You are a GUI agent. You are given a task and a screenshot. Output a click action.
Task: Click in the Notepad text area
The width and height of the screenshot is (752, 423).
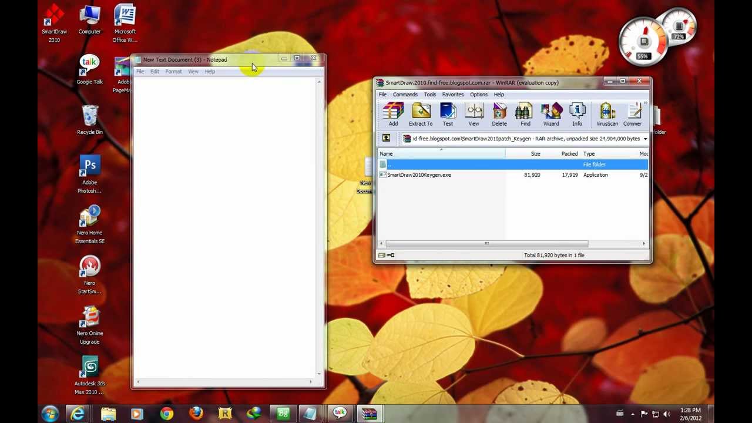[x=225, y=227]
